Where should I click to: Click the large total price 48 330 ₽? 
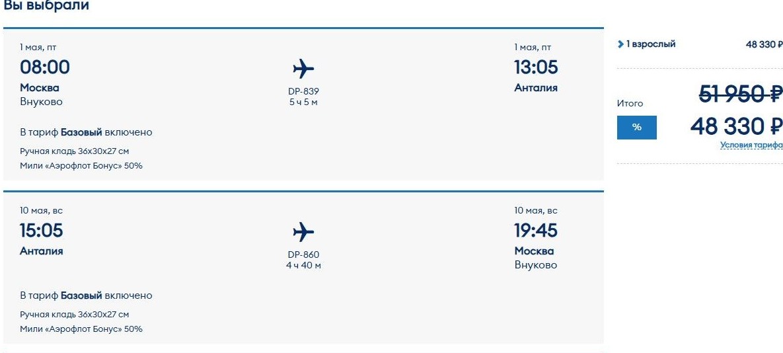(736, 126)
